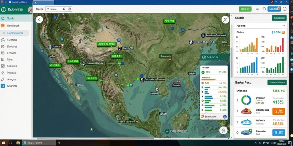Click the green button in the top toolbar
The height and width of the screenshot is (146, 293).
pos(245,9)
